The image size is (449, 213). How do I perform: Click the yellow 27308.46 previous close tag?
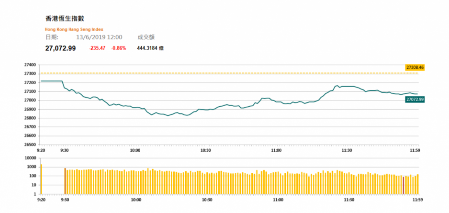point(415,67)
